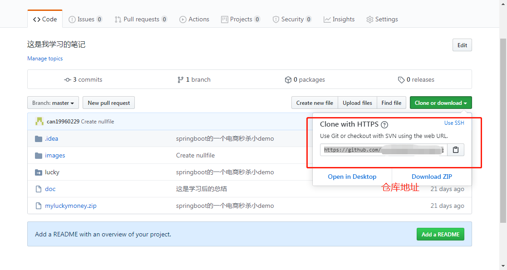Open the images folder link
The image size is (507, 270).
pyautogui.click(x=55, y=156)
